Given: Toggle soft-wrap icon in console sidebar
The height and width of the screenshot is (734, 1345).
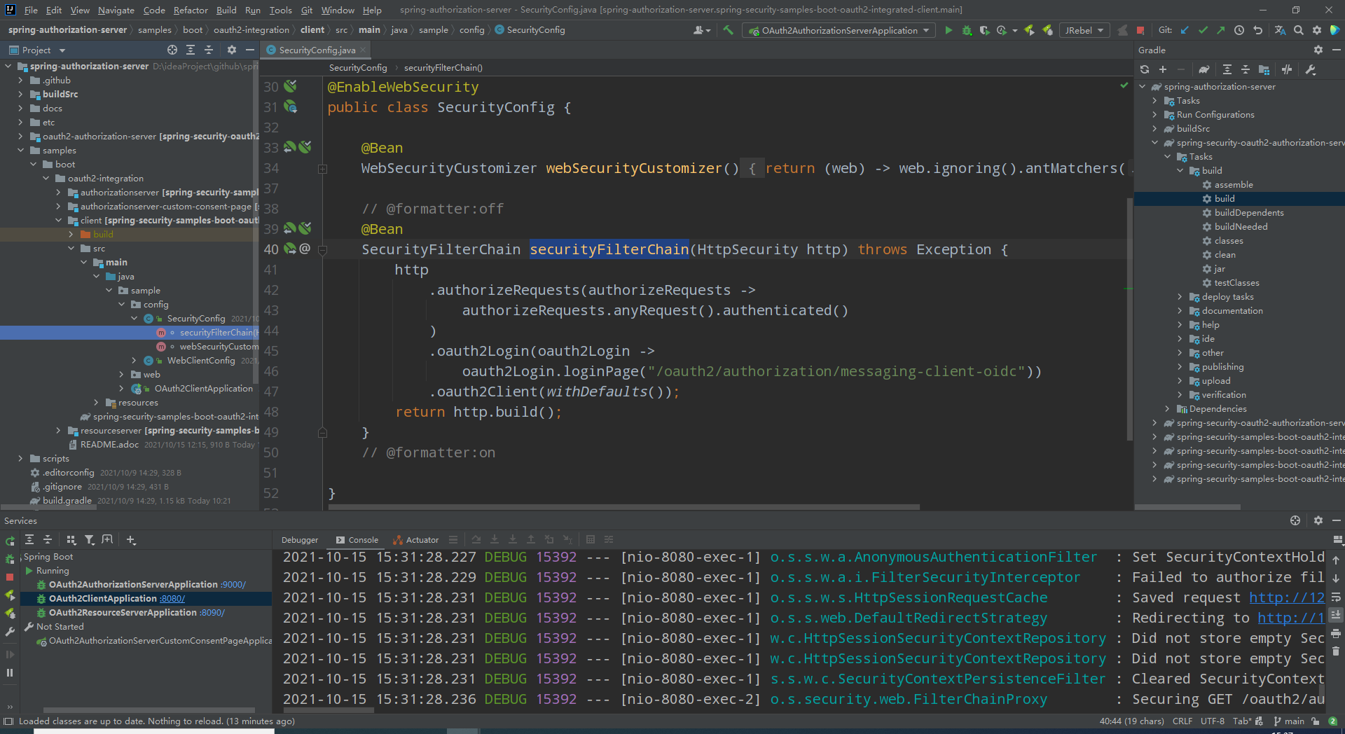Looking at the screenshot, I should coord(1337,597).
